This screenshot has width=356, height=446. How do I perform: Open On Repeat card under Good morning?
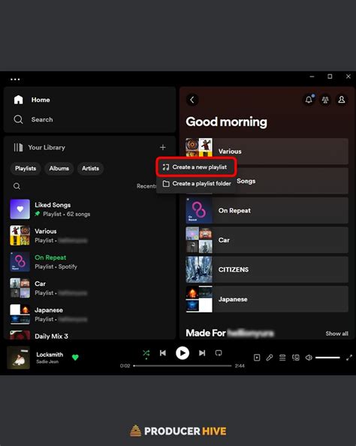click(267, 210)
